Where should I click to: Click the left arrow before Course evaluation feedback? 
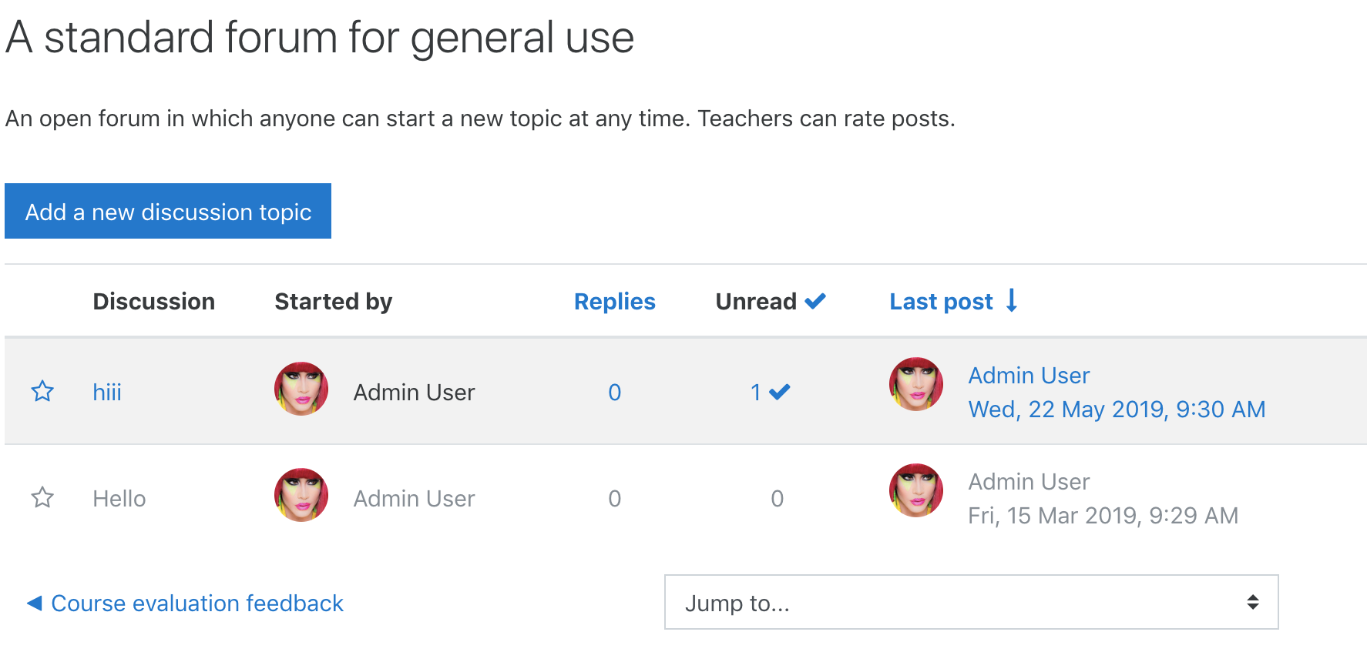(34, 603)
